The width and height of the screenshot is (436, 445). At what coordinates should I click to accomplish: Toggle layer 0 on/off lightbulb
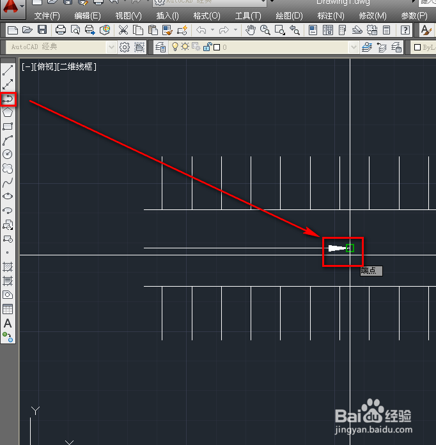click(175, 47)
